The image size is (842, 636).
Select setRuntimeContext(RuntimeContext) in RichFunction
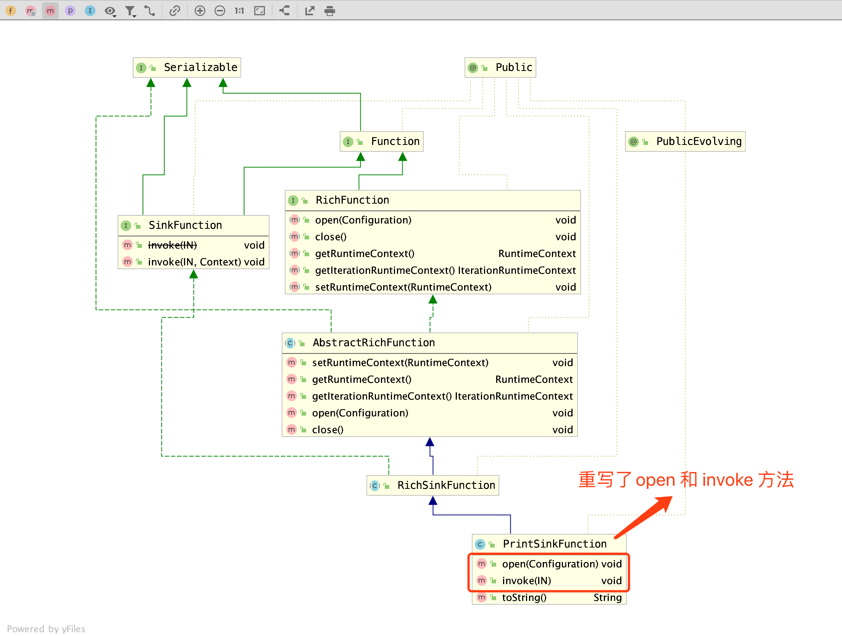[x=432, y=287]
